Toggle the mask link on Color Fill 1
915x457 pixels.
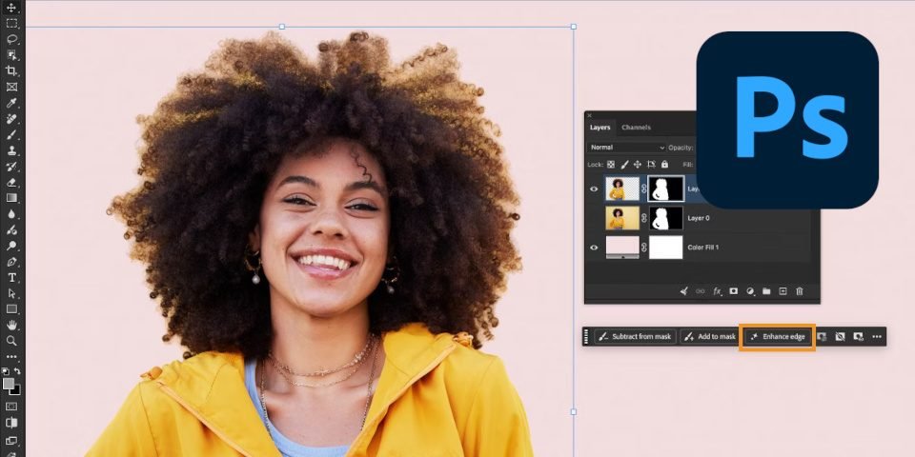click(x=644, y=248)
